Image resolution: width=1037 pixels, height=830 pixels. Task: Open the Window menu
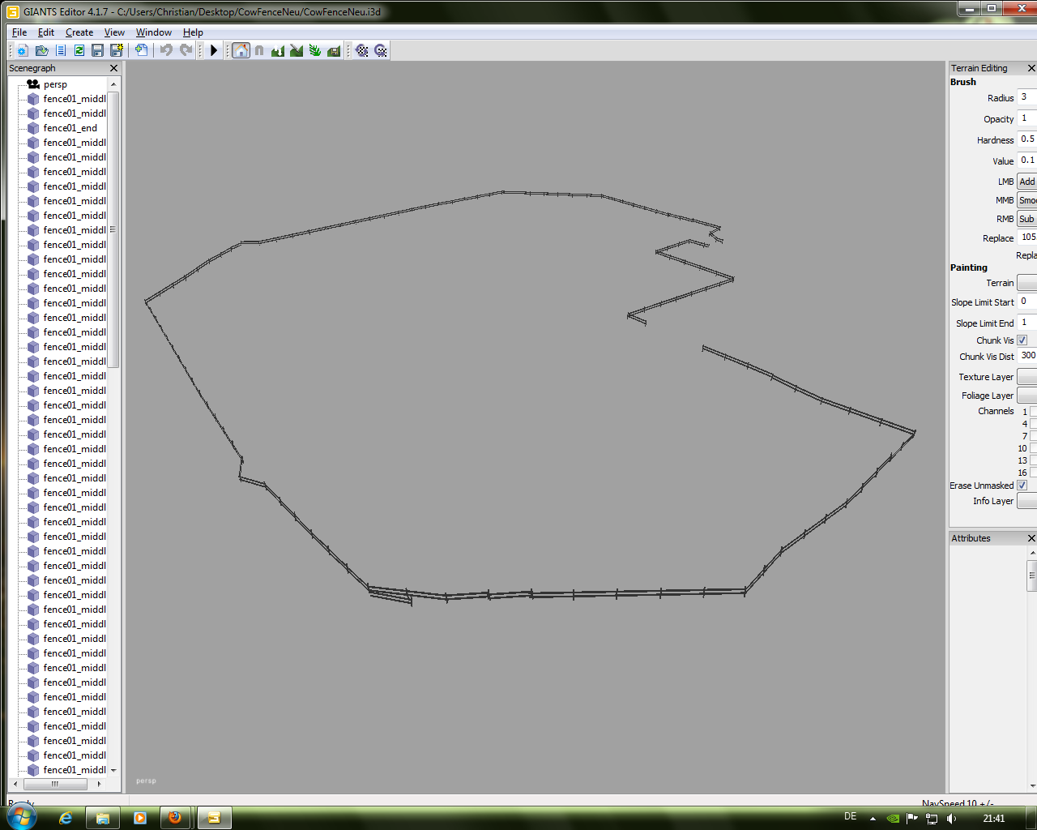(153, 32)
